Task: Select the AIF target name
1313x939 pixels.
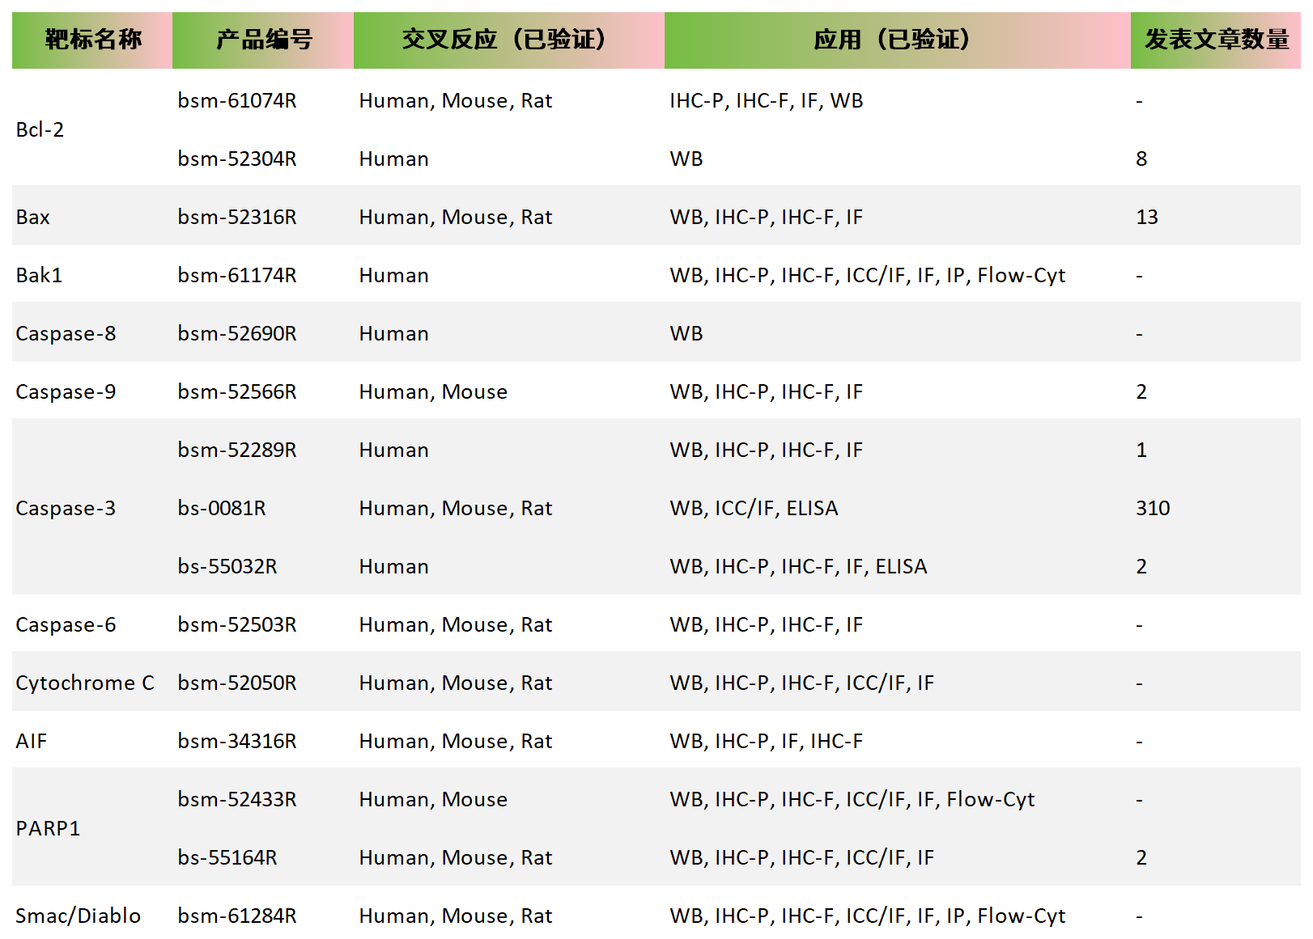Action: [32, 742]
